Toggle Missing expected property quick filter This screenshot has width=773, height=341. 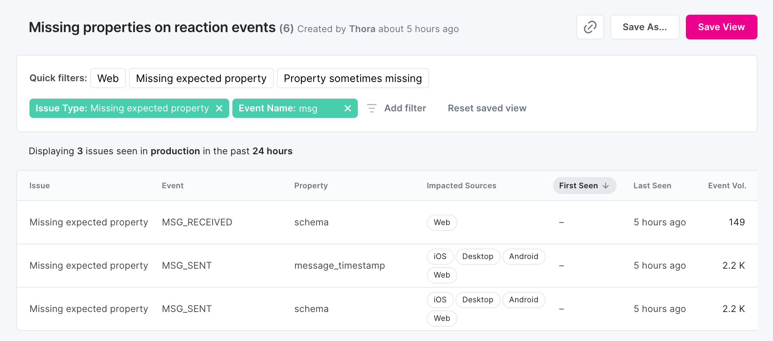pos(201,78)
